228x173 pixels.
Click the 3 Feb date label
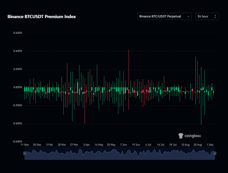coord(49,145)
